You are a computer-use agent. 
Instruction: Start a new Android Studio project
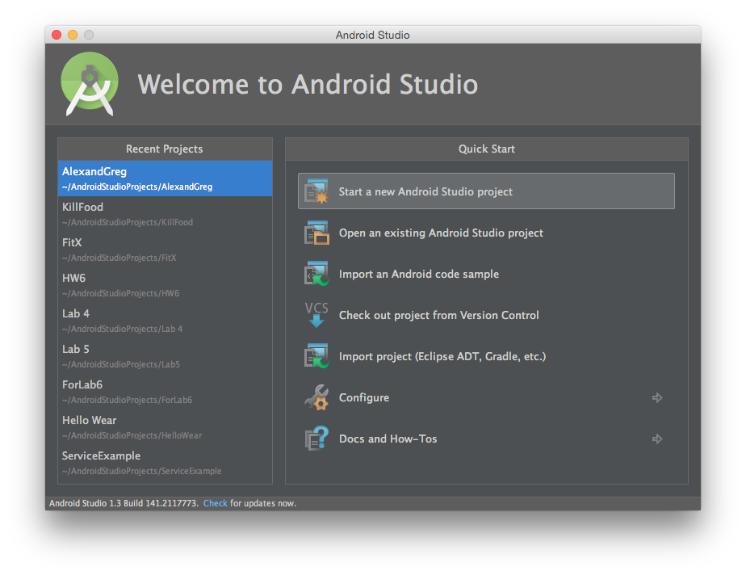[425, 191]
